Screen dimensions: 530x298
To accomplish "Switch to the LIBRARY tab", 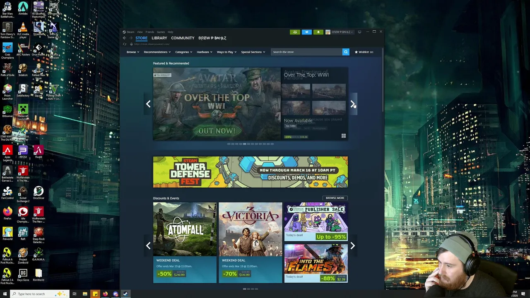I will coord(159,38).
